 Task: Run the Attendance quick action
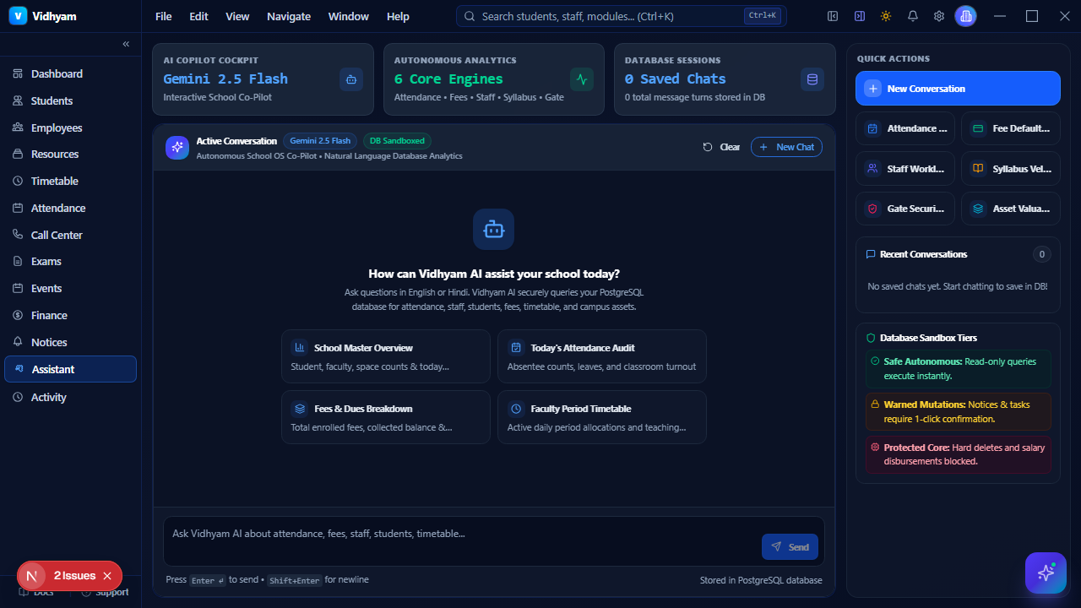tap(905, 128)
